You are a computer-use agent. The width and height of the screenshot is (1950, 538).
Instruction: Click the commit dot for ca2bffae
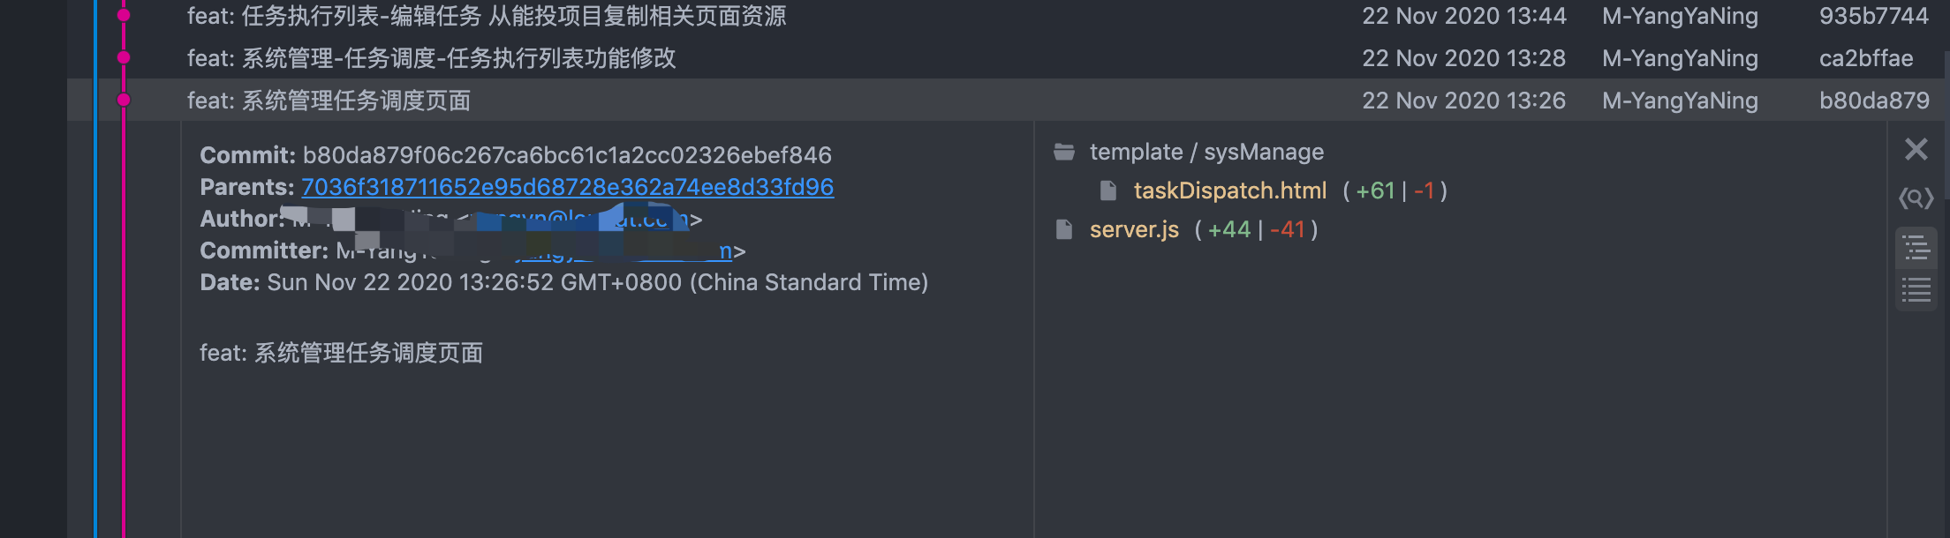(124, 57)
